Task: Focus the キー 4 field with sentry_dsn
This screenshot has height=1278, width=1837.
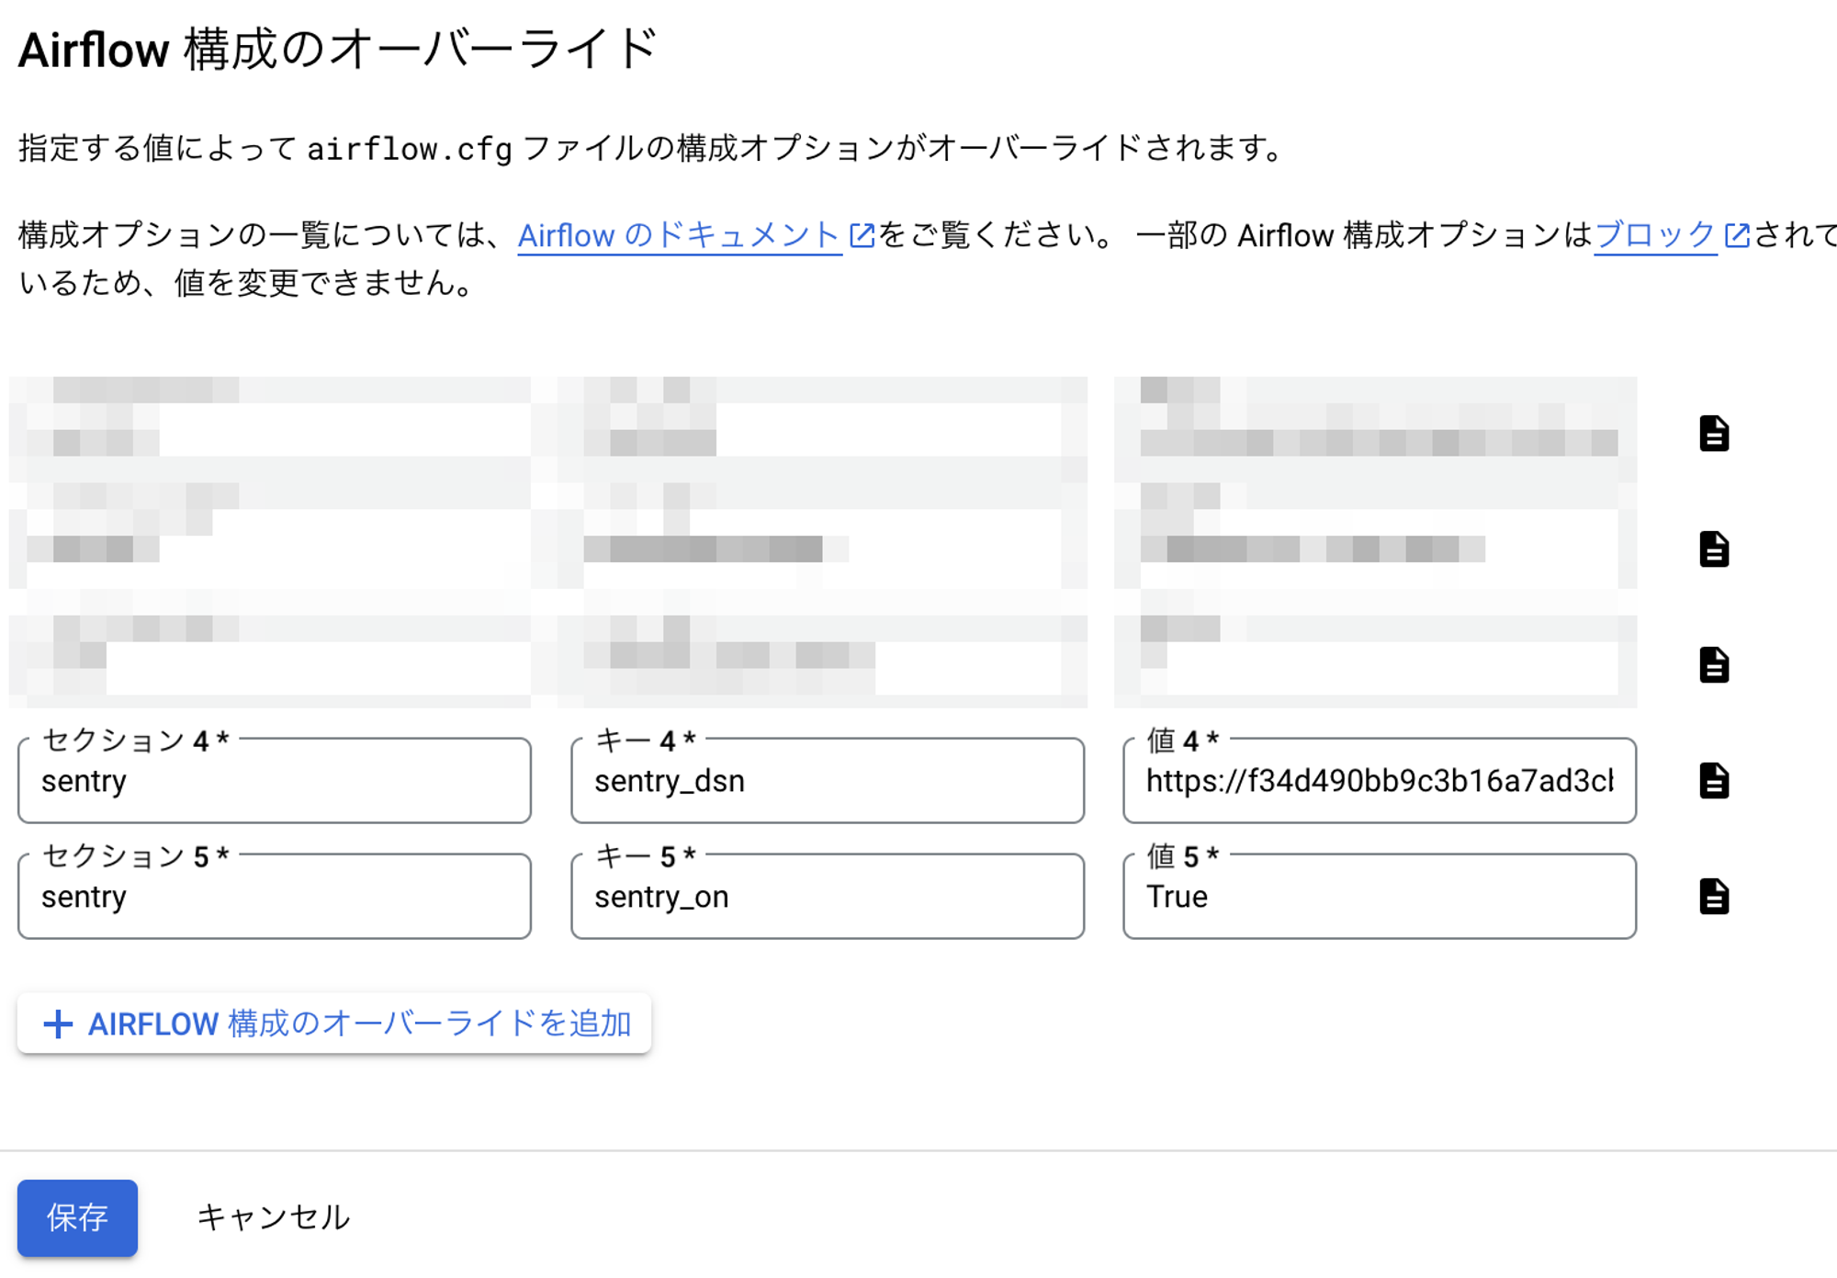Action: point(827,782)
